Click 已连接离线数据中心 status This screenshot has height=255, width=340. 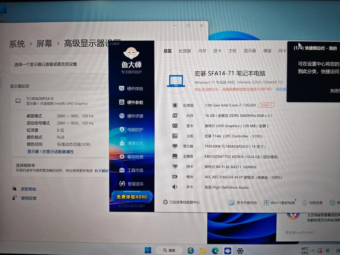pos(182,202)
